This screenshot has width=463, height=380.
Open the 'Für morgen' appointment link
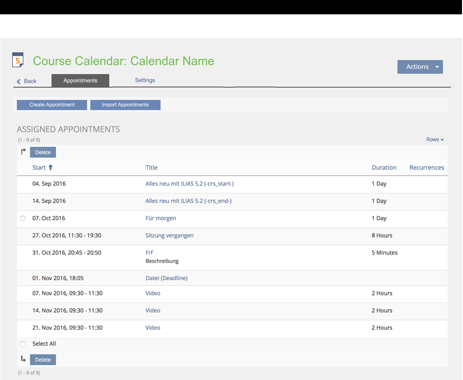(161, 218)
